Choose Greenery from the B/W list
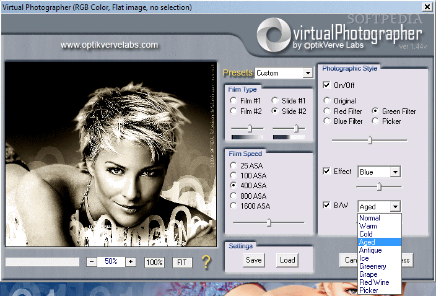Viewport: 436px width, 296px height. pos(380,266)
